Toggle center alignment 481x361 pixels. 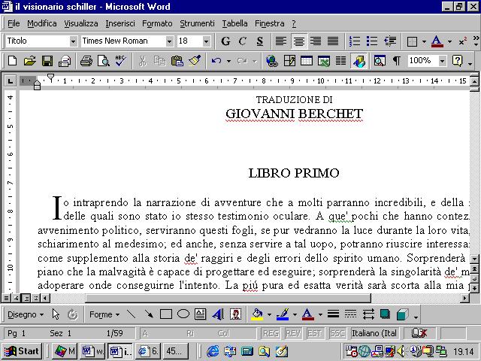(x=299, y=41)
